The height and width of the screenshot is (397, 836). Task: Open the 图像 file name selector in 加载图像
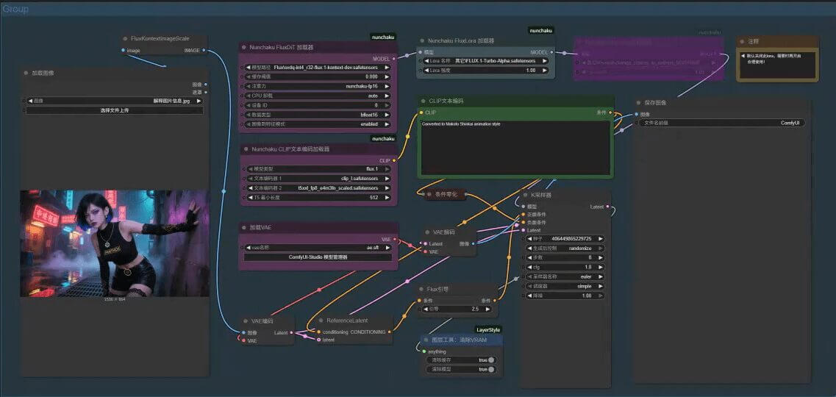tap(115, 101)
